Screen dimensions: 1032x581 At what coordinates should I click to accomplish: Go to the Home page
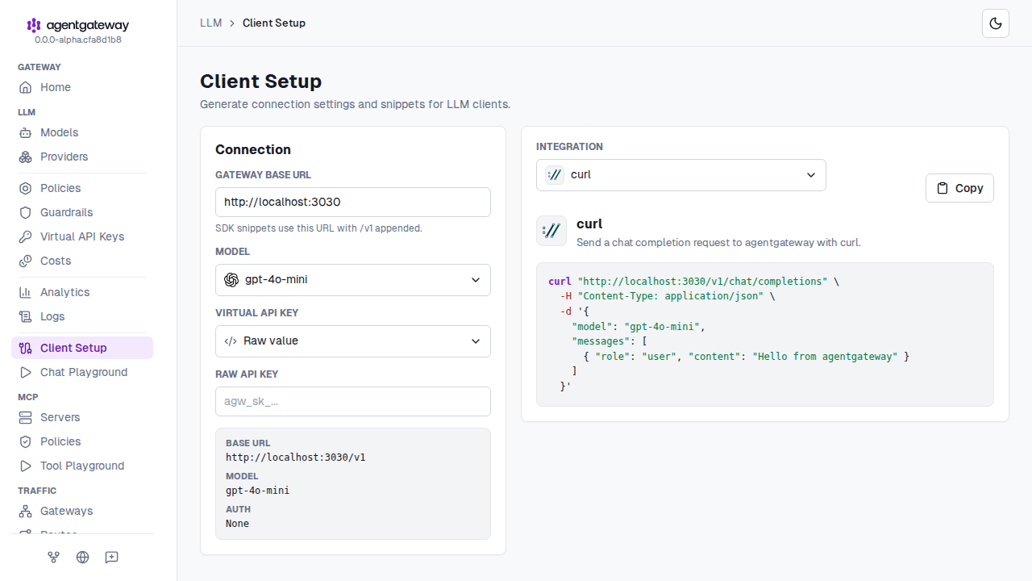coord(82,87)
